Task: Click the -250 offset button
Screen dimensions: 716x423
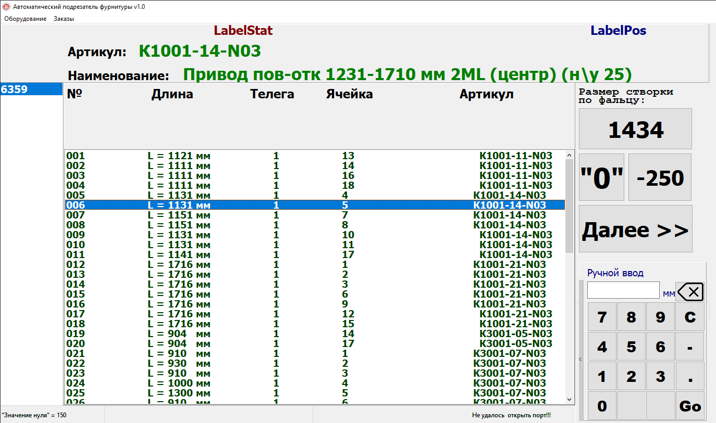Action: point(660,177)
